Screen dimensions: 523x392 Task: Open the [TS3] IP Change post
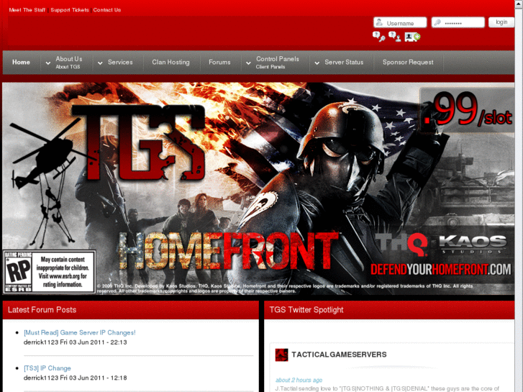(x=47, y=368)
